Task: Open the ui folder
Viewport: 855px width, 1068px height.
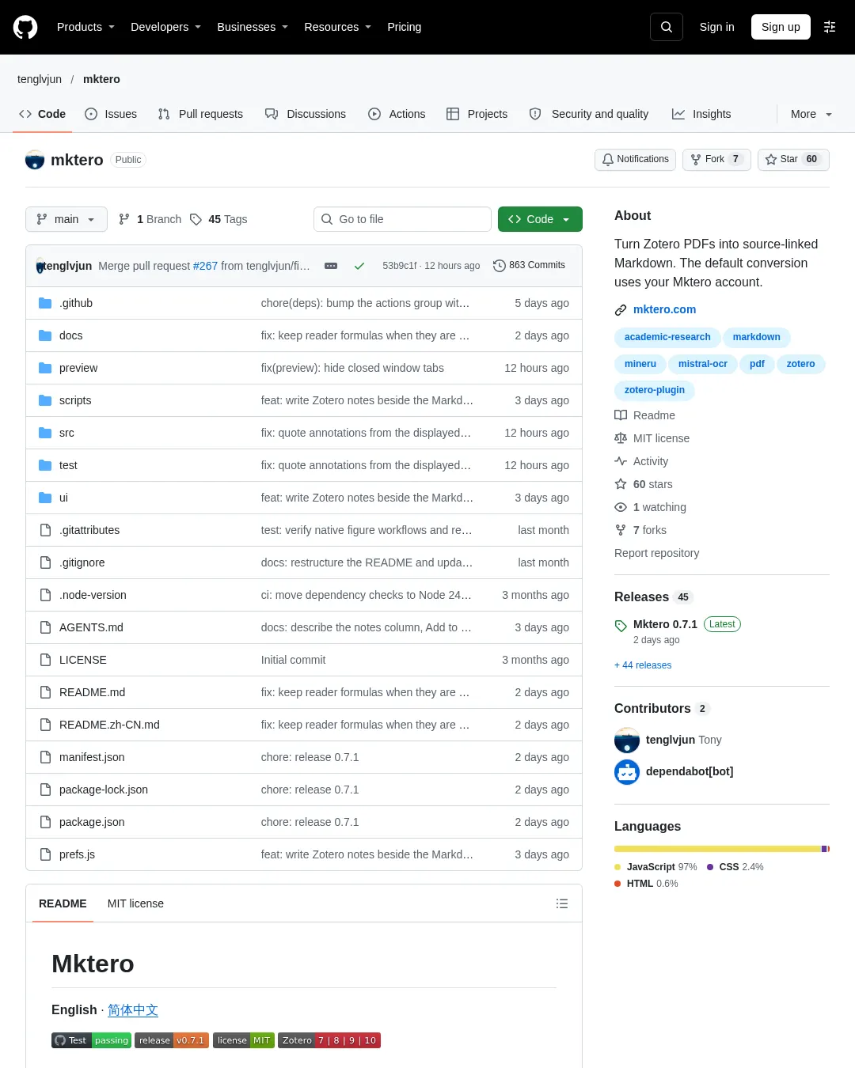Action: pyautogui.click(x=63, y=498)
